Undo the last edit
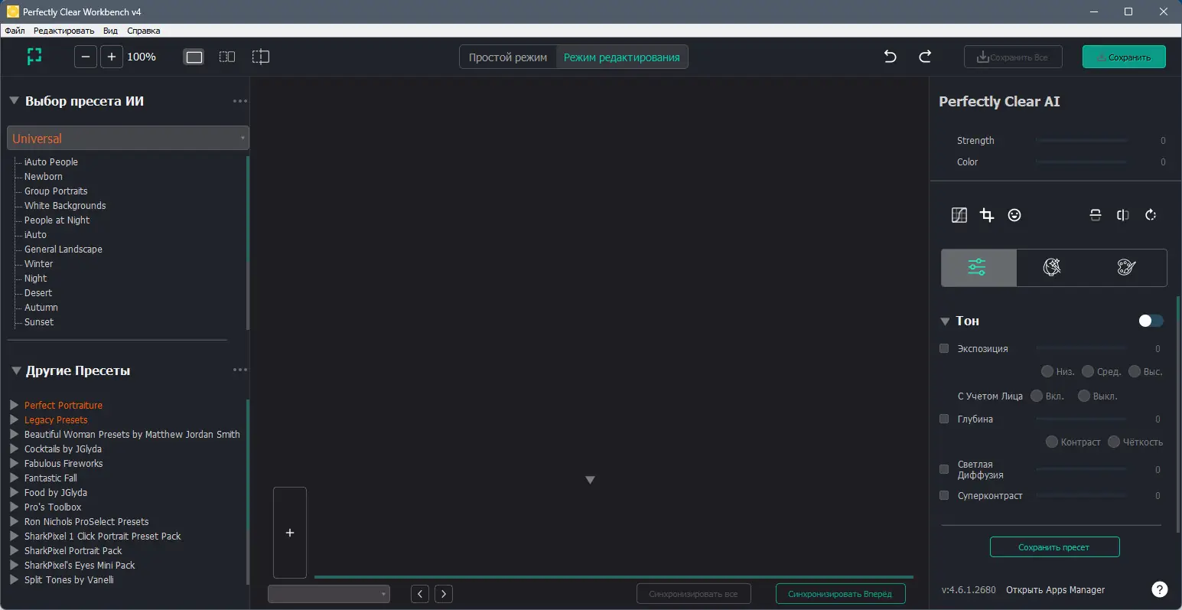Viewport: 1182px width, 610px height. click(x=891, y=57)
